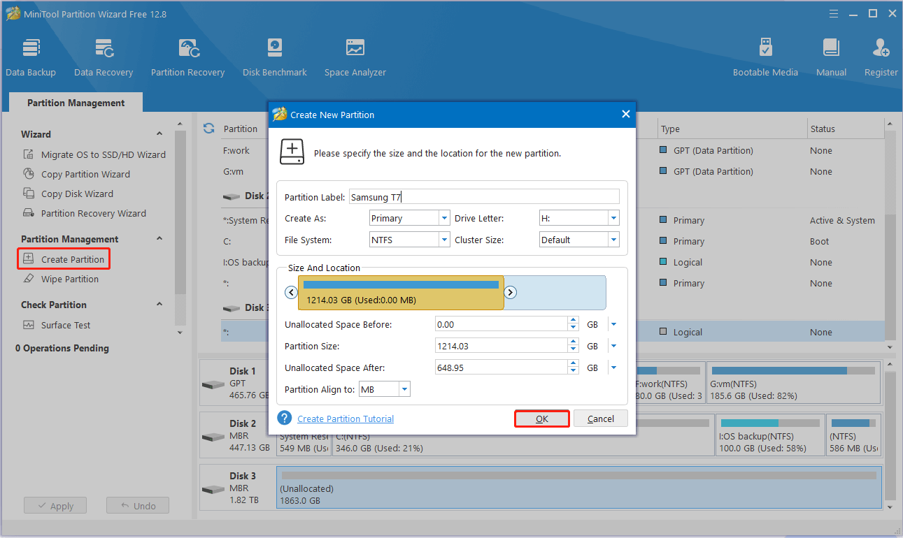Open unit dropdown for Unallocated Space After
The width and height of the screenshot is (903, 538).
pos(613,368)
